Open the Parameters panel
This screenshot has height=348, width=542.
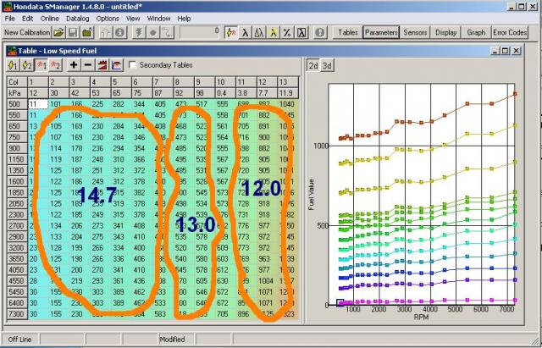(380, 32)
